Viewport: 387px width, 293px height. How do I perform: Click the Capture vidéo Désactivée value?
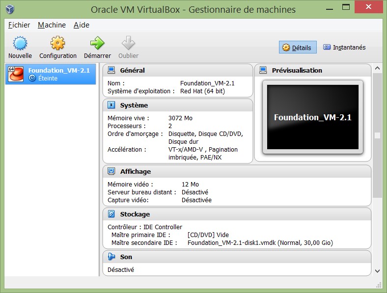[196, 200]
